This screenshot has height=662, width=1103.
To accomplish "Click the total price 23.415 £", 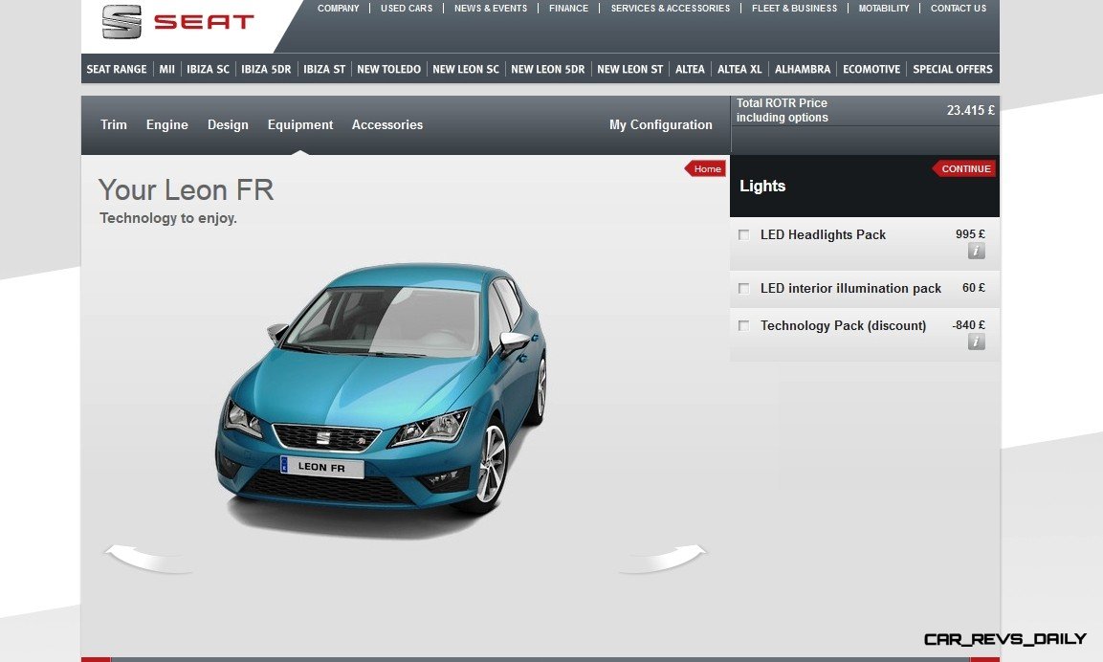I will click(970, 110).
